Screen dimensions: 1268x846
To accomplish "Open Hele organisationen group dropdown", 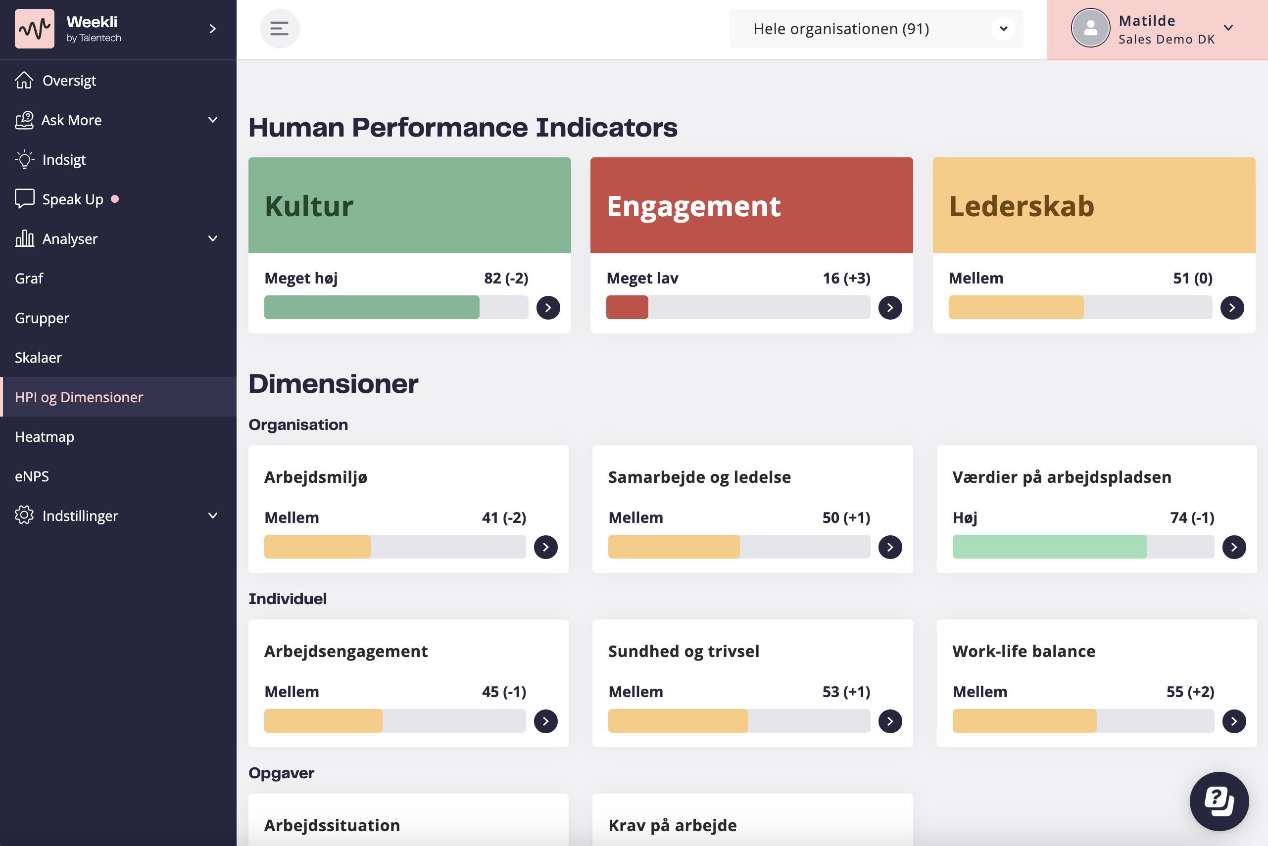I will tap(876, 29).
